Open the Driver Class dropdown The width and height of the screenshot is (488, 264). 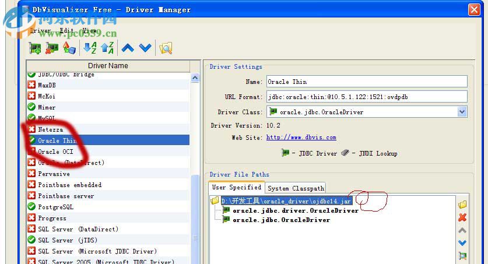(x=462, y=112)
